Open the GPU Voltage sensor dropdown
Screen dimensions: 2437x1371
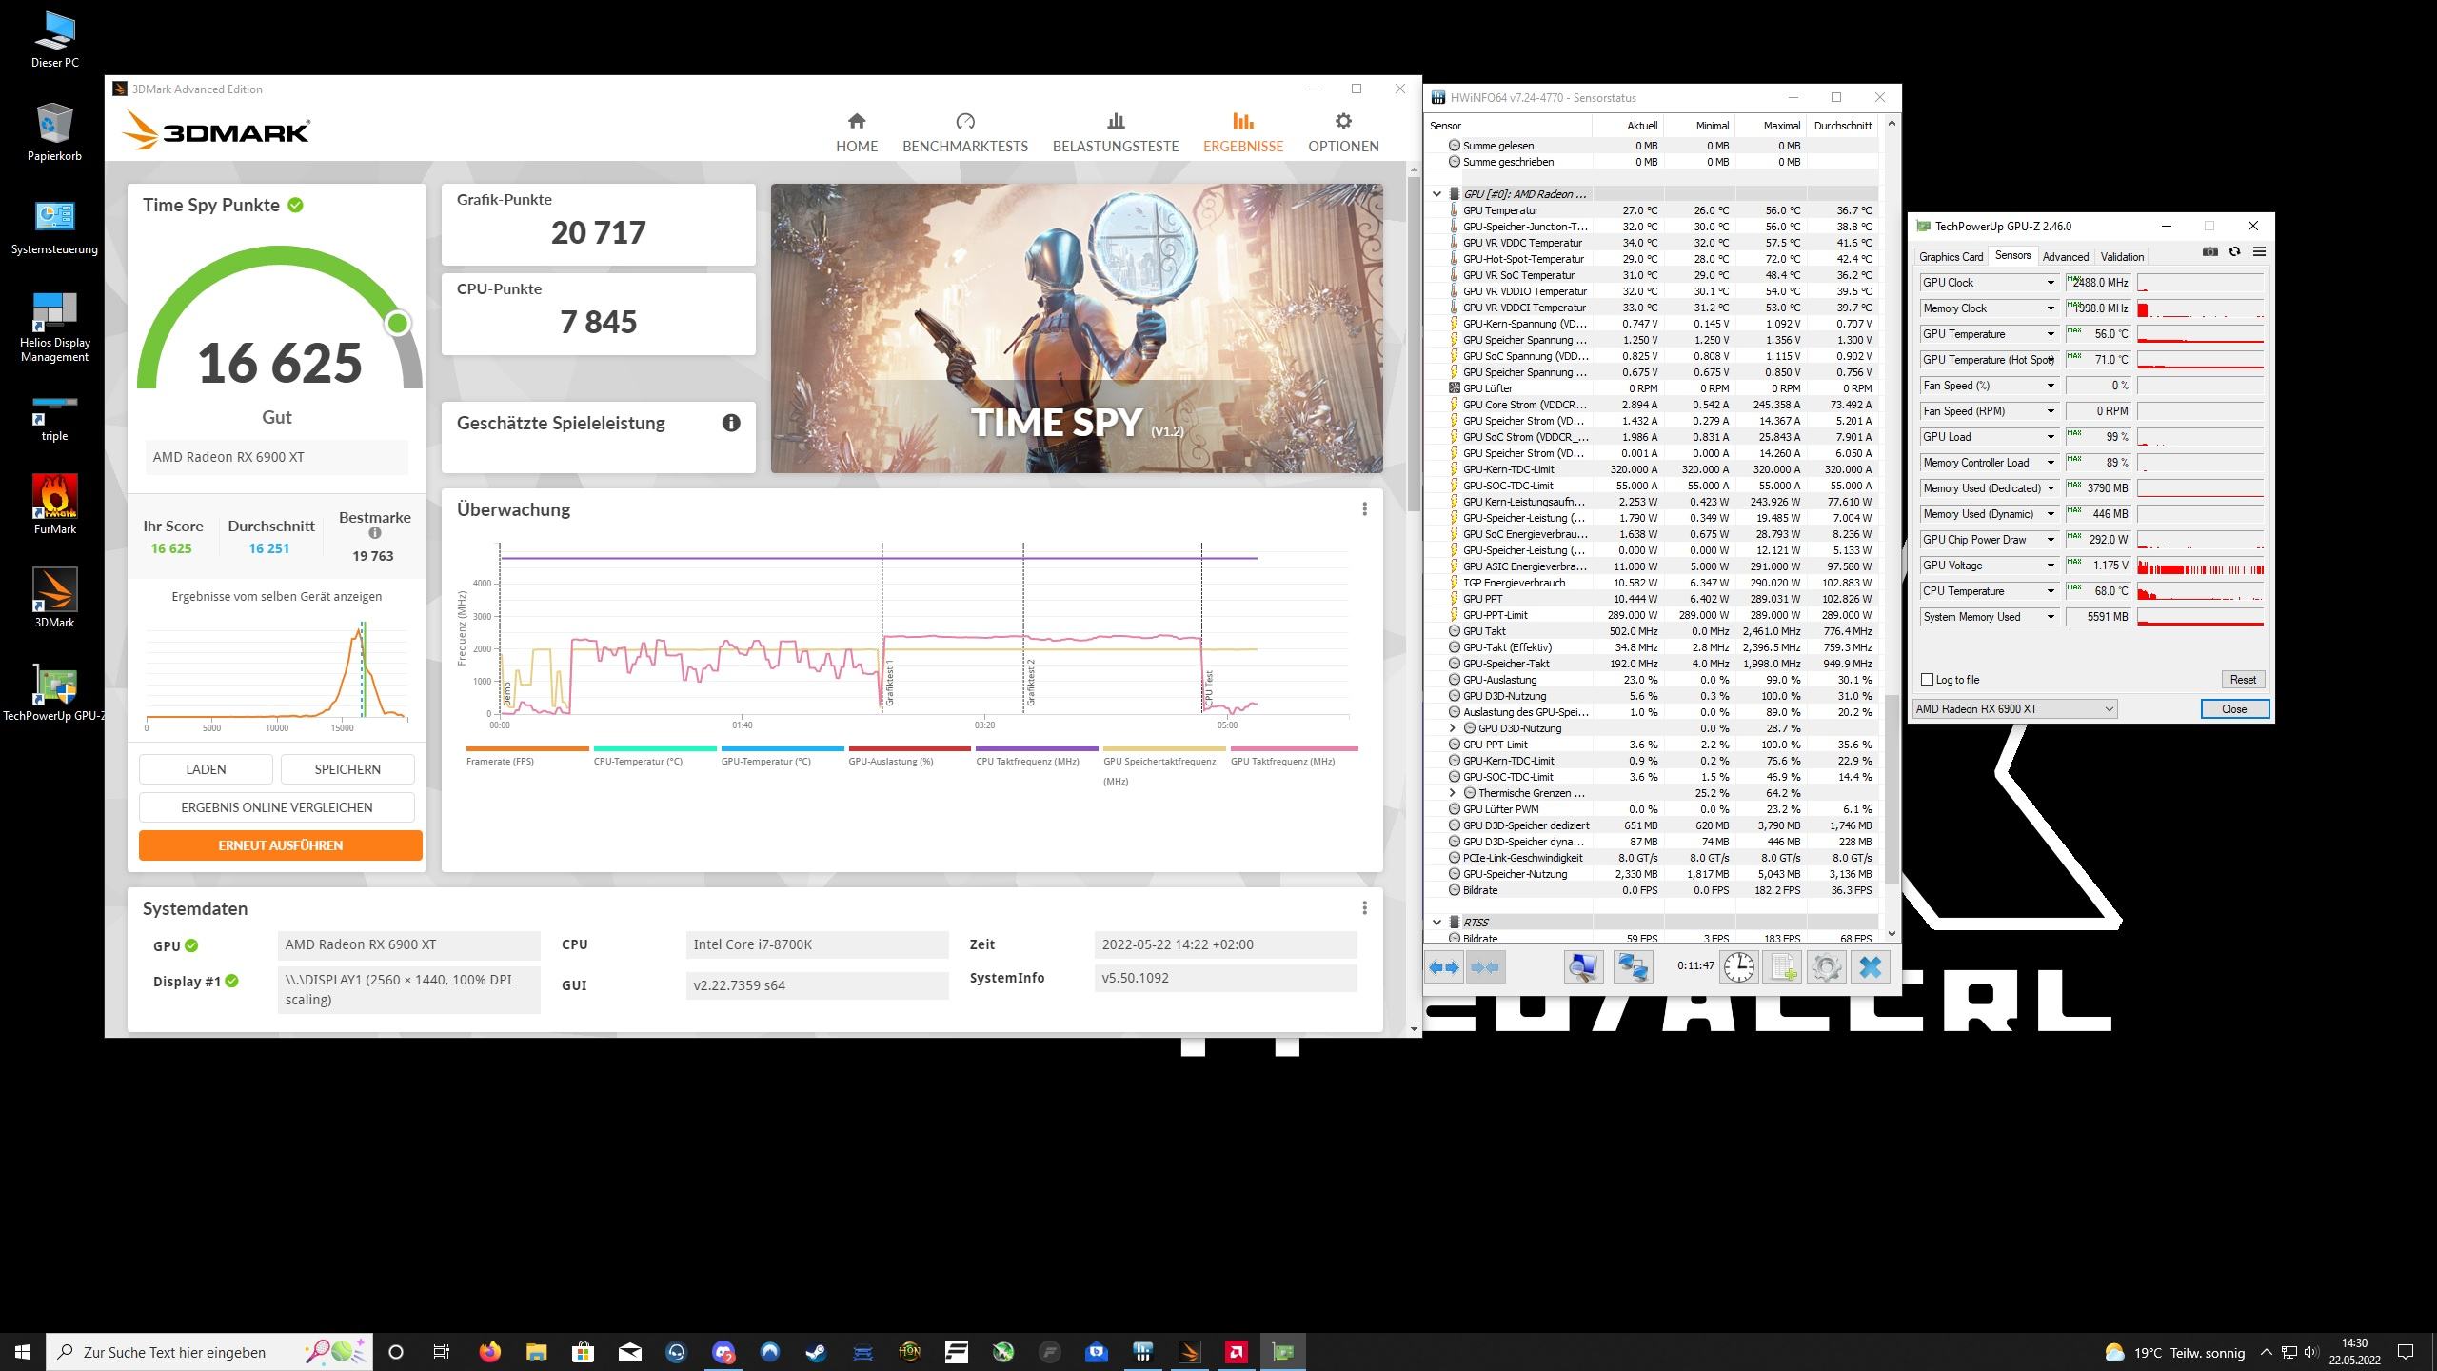[x=2051, y=566]
